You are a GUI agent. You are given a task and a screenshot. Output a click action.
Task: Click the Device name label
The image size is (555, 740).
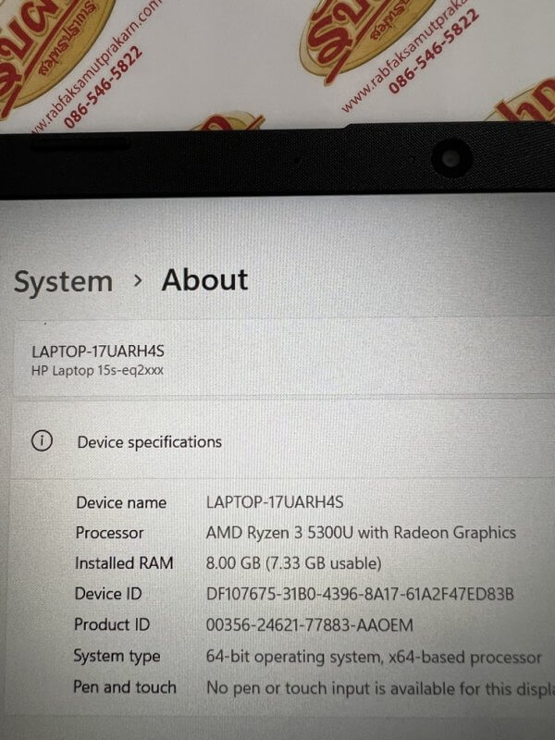121,502
